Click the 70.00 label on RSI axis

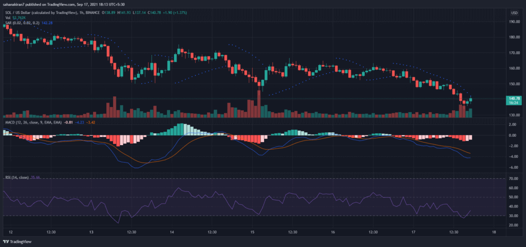pyautogui.click(x=514, y=179)
